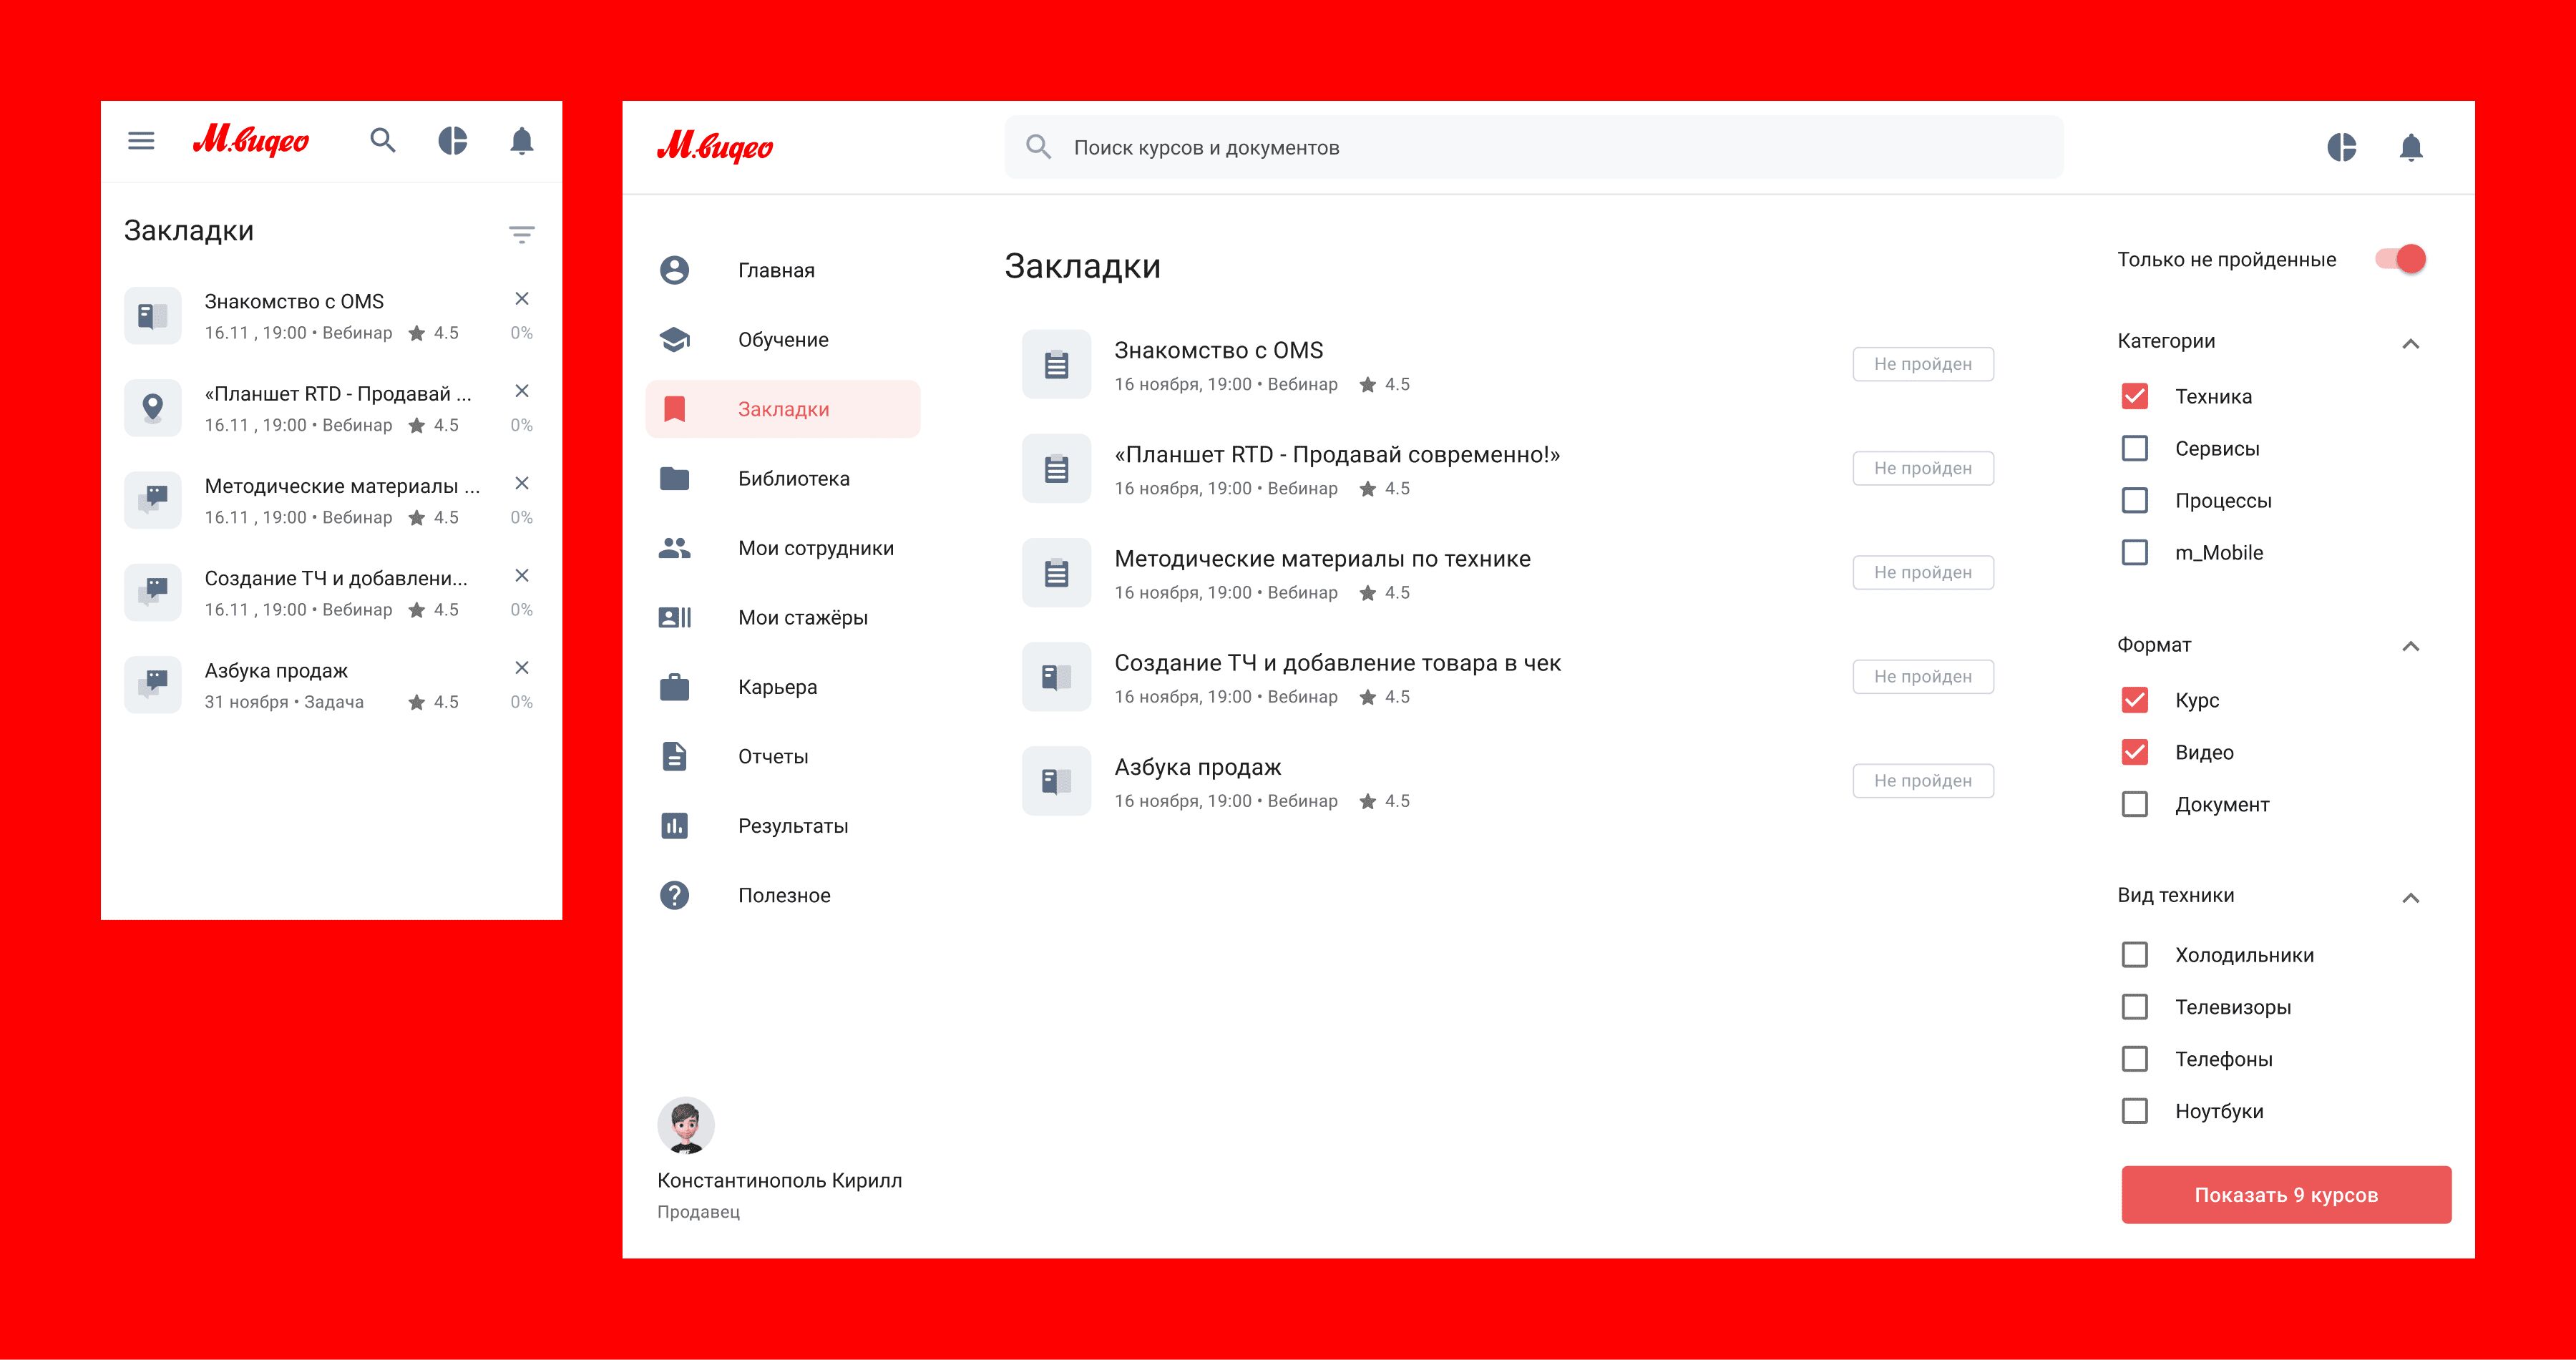The height and width of the screenshot is (1360, 2576).
Task: Collapse the Категории filter section chevron
Action: point(2410,343)
